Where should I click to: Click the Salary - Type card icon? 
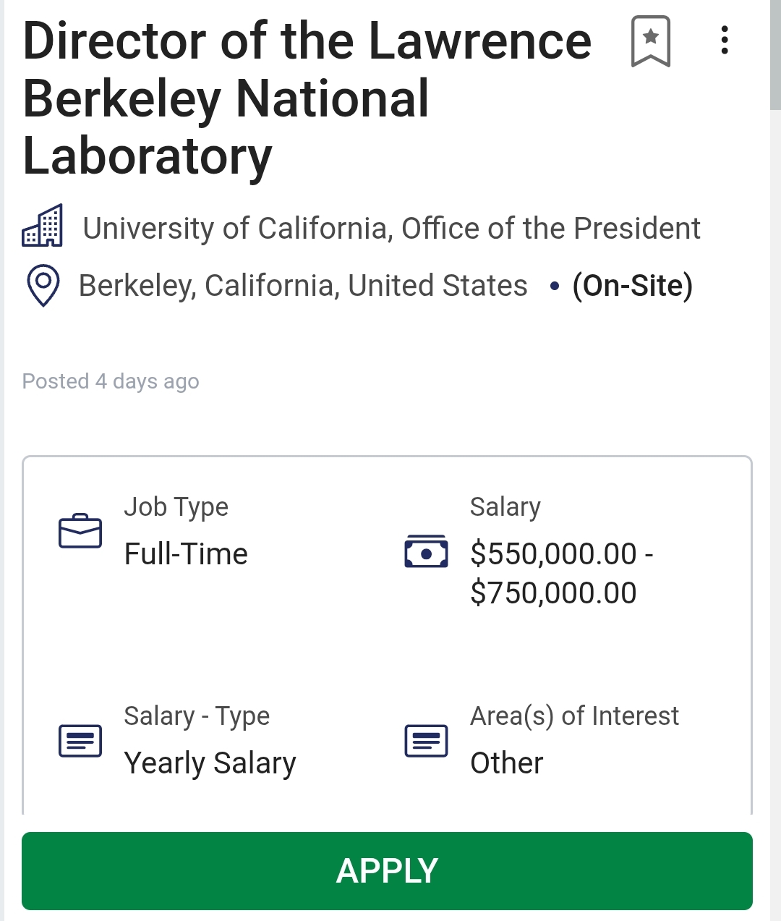(x=80, y=740)
